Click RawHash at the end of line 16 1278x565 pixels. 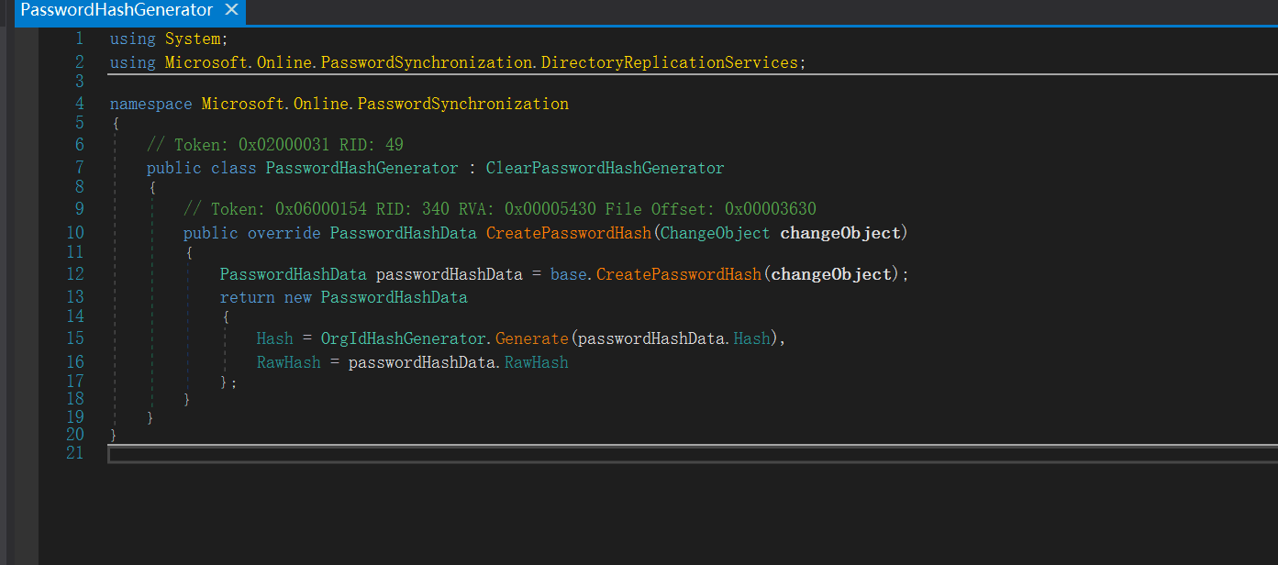[x=537, y=363]
